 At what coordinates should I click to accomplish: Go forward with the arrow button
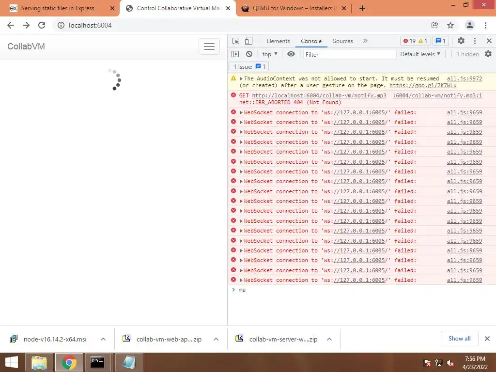coord(26,25)
